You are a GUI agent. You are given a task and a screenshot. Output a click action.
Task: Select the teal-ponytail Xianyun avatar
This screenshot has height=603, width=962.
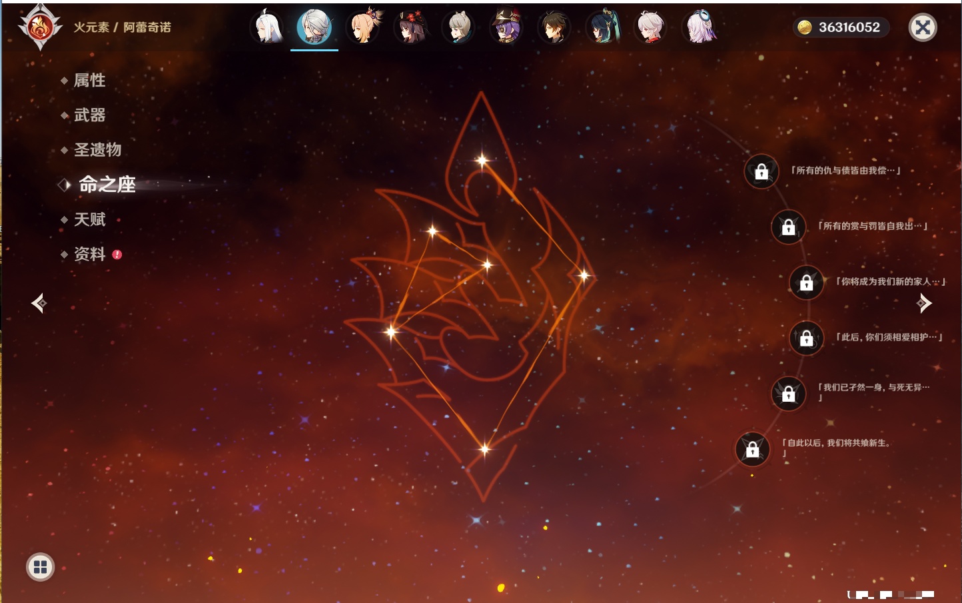coord(602,27)
